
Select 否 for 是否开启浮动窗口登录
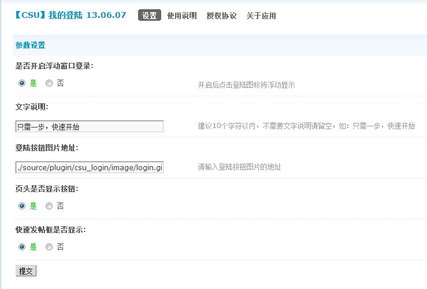click(x=49, y=83)
